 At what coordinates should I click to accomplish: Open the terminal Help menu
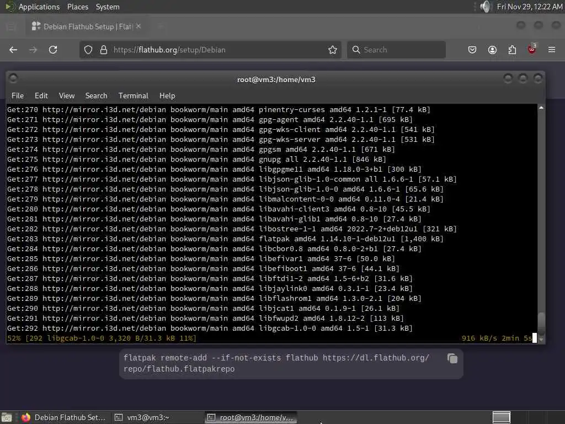[x=167, y=96]
